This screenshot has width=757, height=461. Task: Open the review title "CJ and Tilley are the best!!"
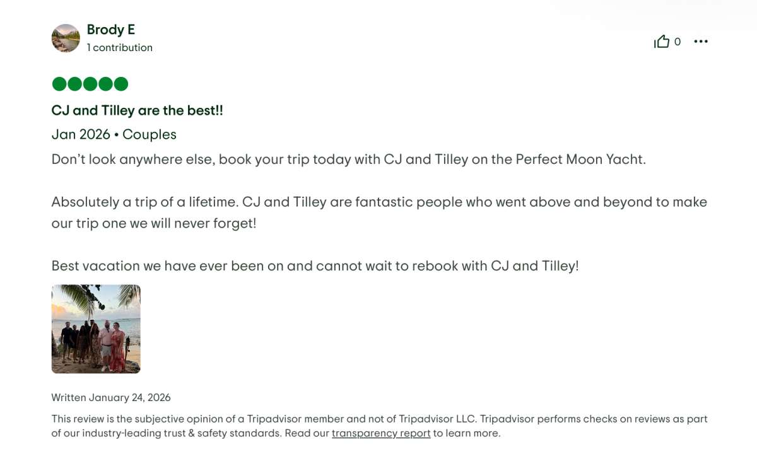pos(137,110)
